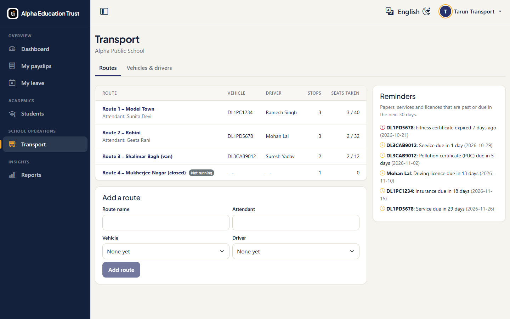Viewport: 510px width, 319px height.
Task: Click the clock icon beside DL3CAB9012 Service due
Action: pos(382,145)
